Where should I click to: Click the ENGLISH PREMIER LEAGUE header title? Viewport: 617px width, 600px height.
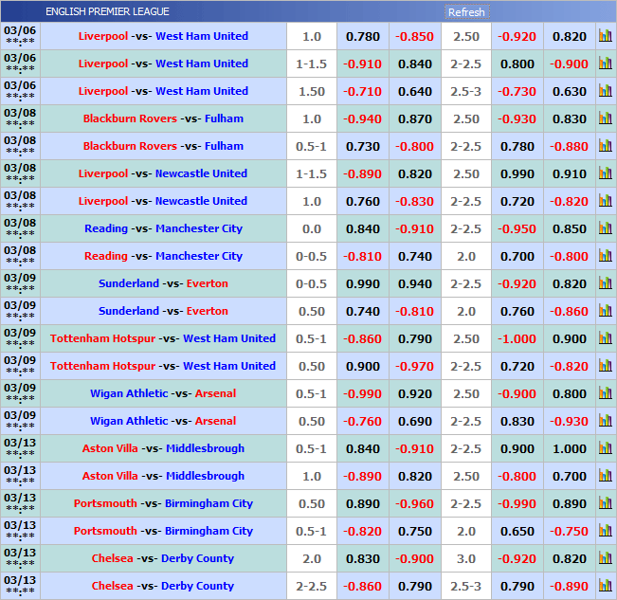click(107, 11)
